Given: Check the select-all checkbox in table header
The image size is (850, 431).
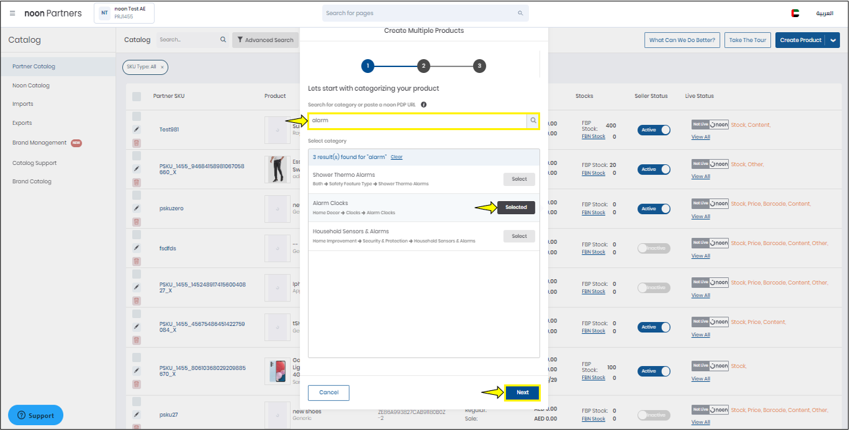Looking at the screenshot, I should coord(137,97).
